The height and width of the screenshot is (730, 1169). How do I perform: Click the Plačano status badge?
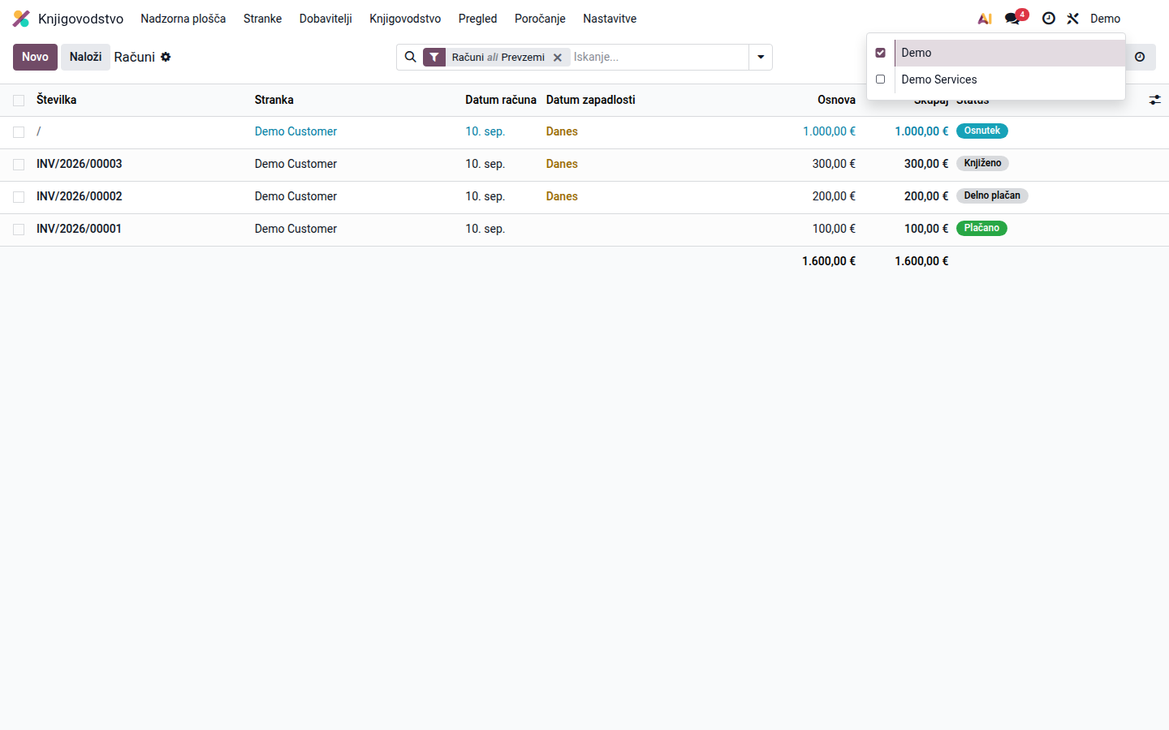click(x=981, y=228)
